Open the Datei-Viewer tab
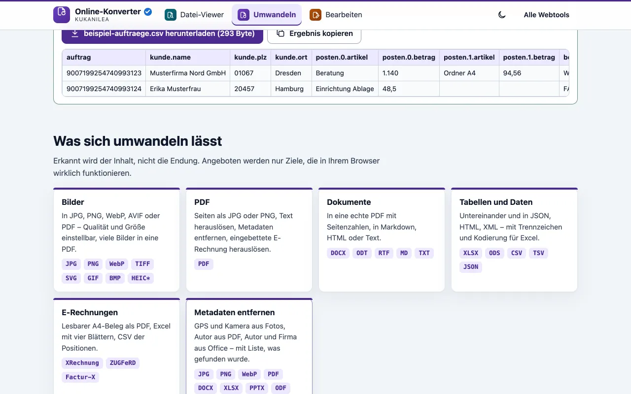Image resolution: width=631 pixels, height=394 pixels. click(x=194, y=15)
